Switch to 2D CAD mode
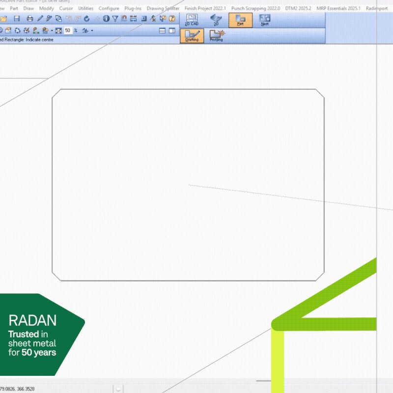Screen dimensions: 393x393 192,20
